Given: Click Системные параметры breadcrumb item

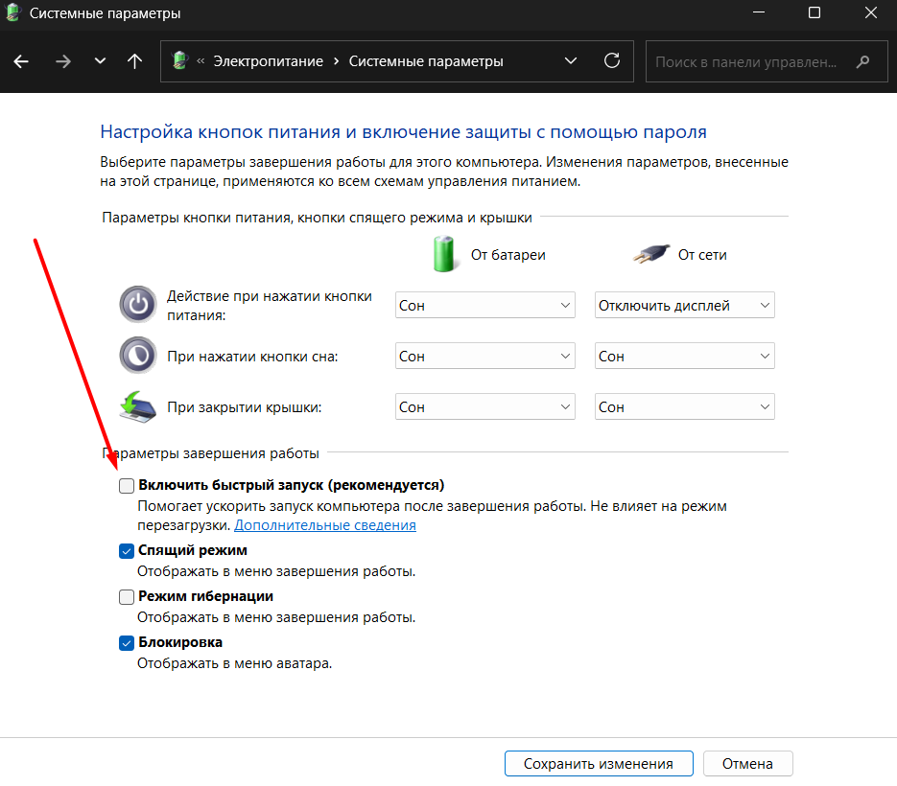Looking at the screenshot, I should click(x=425, y=61).
